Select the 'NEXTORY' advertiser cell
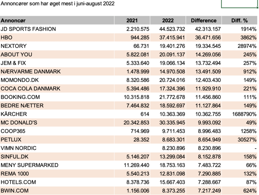 (57, 46)
